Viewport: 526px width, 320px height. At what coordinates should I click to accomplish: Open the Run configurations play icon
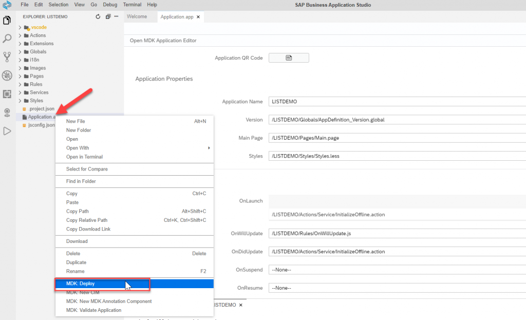[x=7, y=131]
